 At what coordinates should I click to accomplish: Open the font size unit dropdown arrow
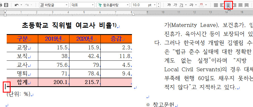pyautogui.click(x=155, y=5)
